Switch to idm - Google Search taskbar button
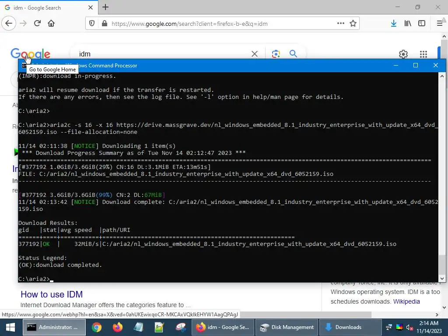 pyautogui.click(x=223, y=327)
